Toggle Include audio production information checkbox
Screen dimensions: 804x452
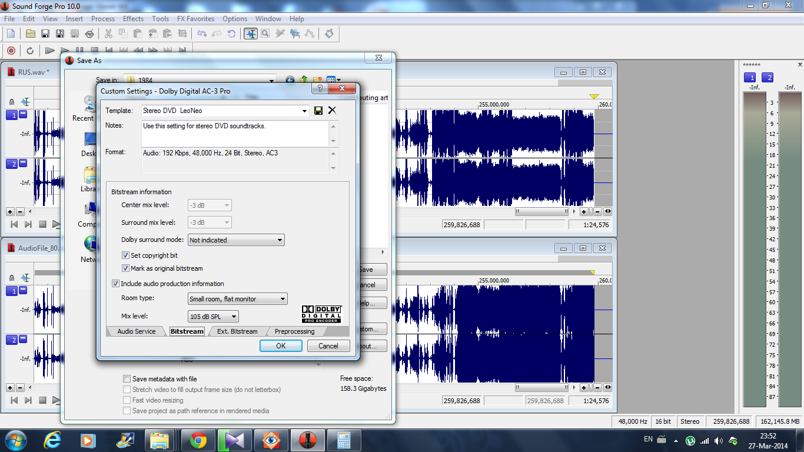(115, 284)
